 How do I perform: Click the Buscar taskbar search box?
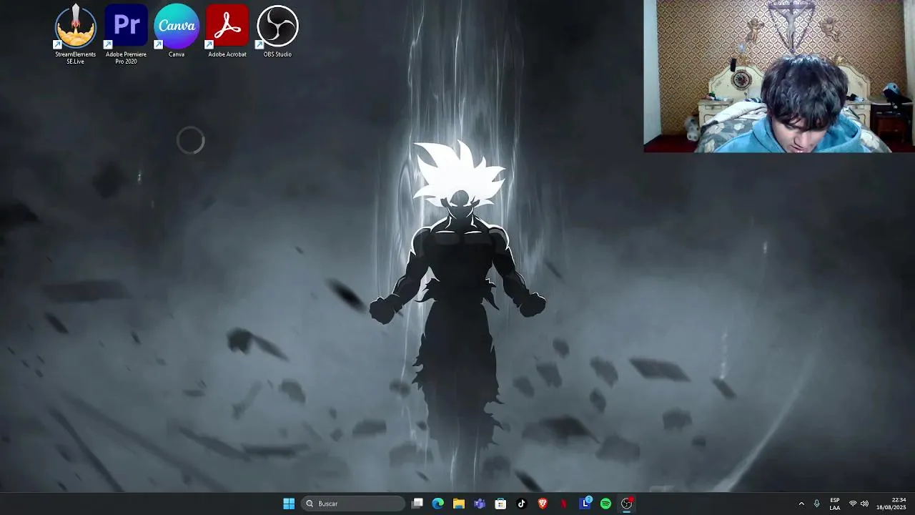(353, 504)
